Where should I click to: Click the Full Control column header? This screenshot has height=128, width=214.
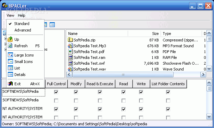tap(56, 84)
